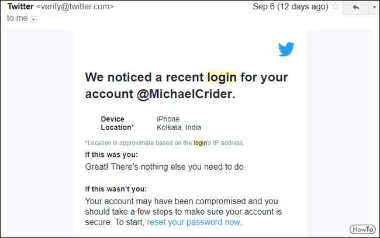Click the sender name 'Twitter'
This screenshot has width=380, height=238.
[20, 6]
